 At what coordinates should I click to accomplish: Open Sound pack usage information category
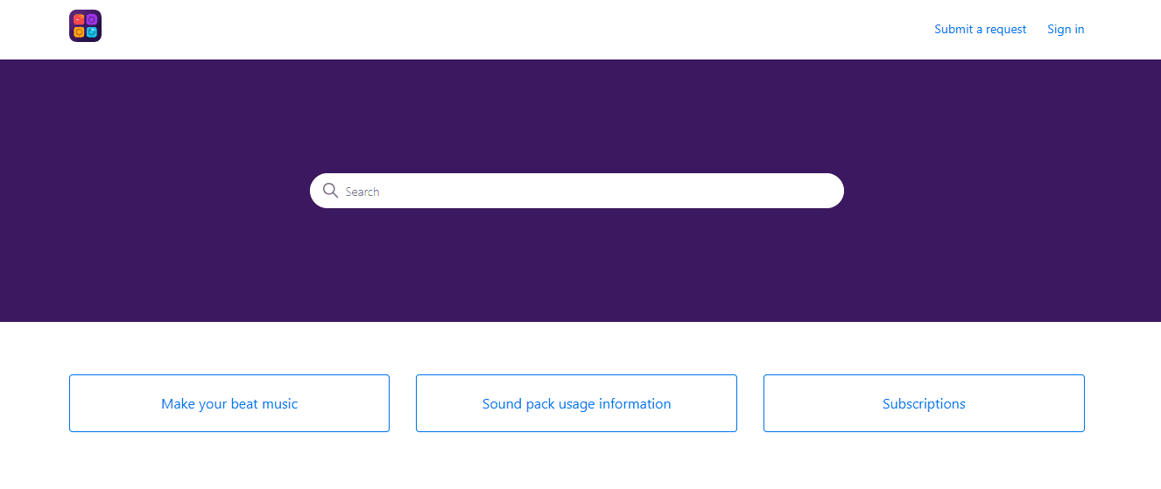[576, 403]
